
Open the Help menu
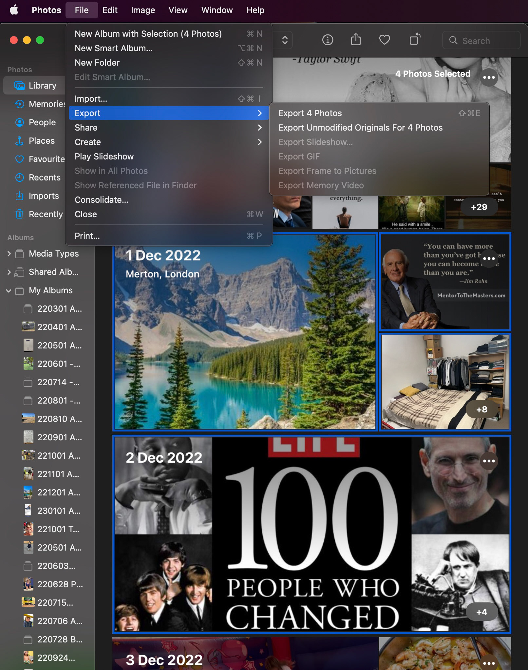[255, 10]
